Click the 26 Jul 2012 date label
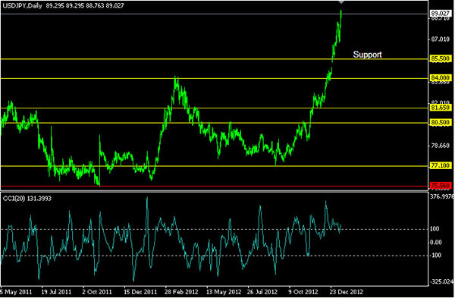This screenshot has height=298, width=455. click(263, 292)
